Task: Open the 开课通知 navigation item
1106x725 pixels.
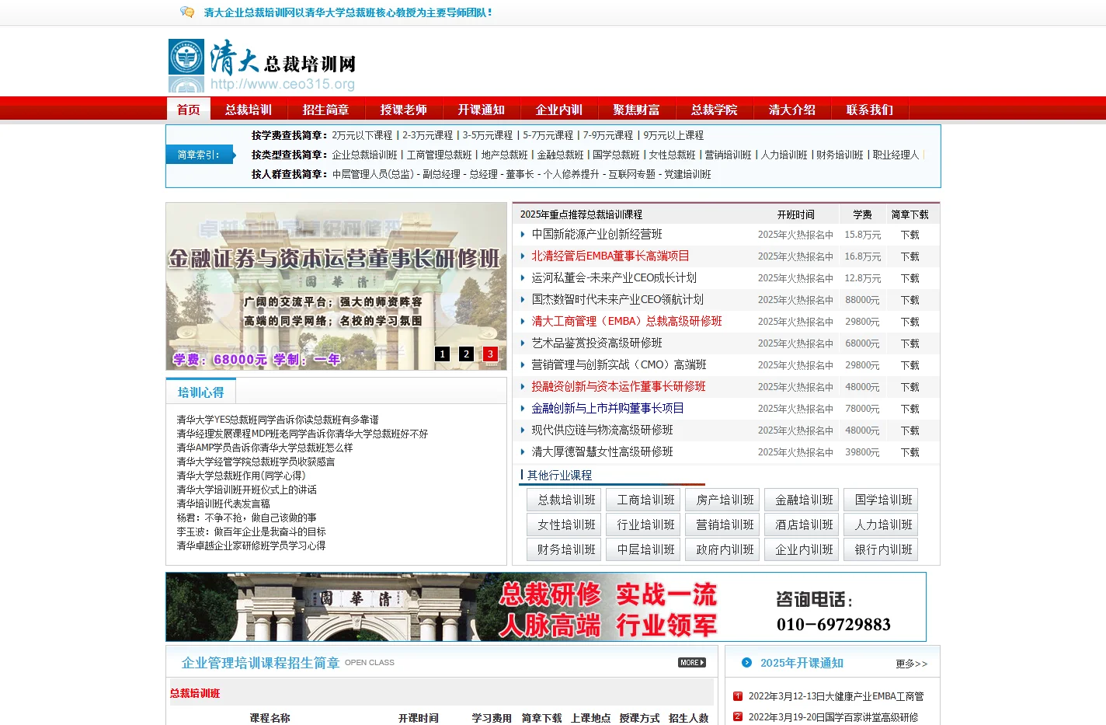Action: click(x=482, y=110)
